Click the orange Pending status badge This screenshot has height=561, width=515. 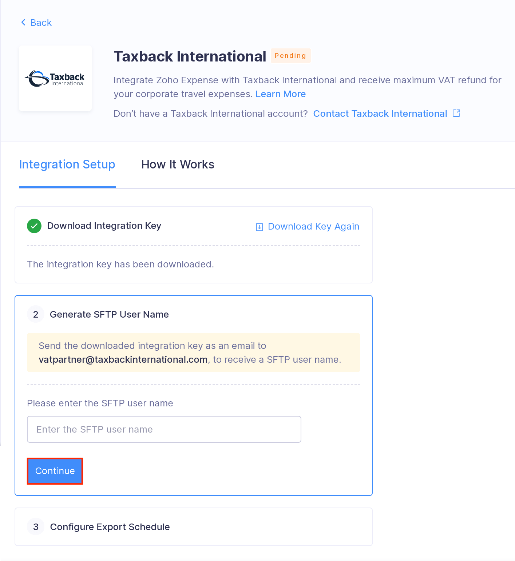(x=290, y=56)
